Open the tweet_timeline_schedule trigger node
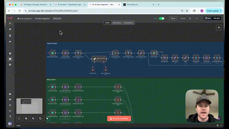 pos(52,53)
